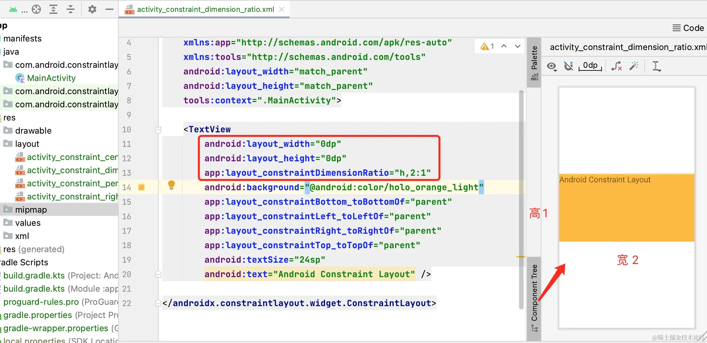Click the layout file name above the design toolbar
Image resolution: width=707 pixels, height=343 pixels.
pos(628,47)
